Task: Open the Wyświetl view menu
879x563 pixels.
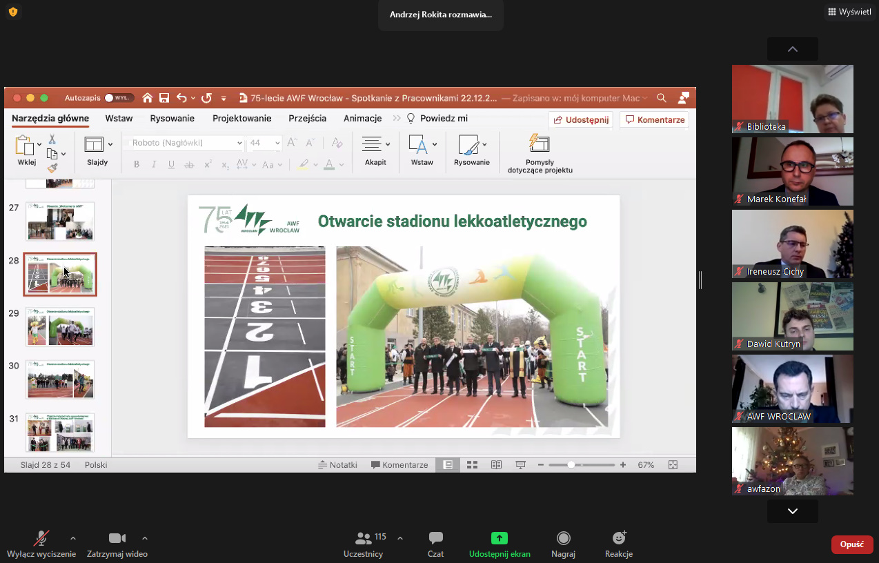Action: pyautogui.click(x=849, y=12)
